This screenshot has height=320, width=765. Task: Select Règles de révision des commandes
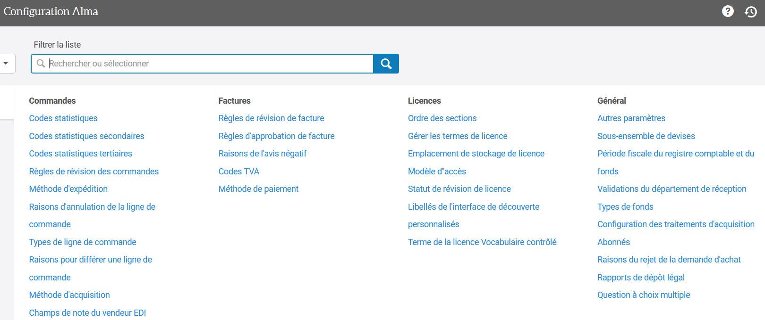coord(93,172)
